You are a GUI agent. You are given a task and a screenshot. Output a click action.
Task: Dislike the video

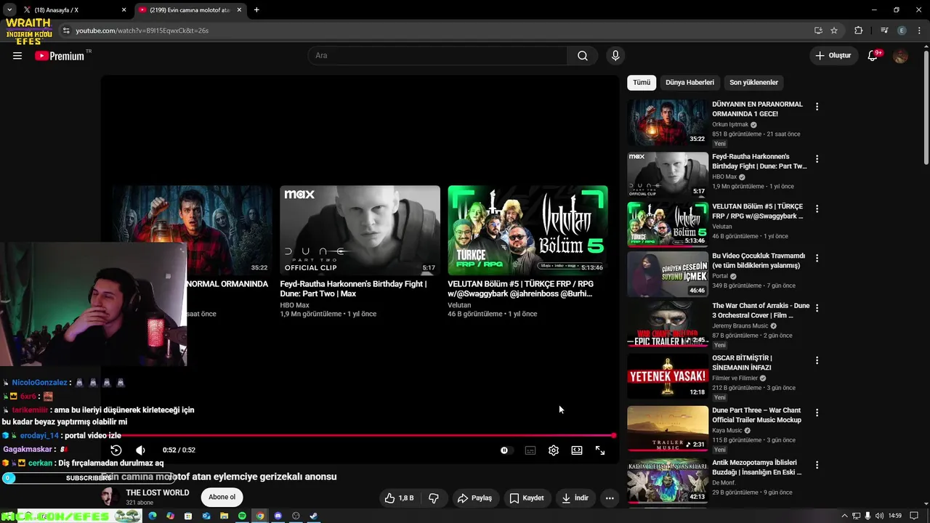click(x=434, y=498)
